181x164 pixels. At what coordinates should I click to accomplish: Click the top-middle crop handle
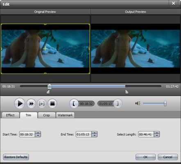(x=45, y=24)
